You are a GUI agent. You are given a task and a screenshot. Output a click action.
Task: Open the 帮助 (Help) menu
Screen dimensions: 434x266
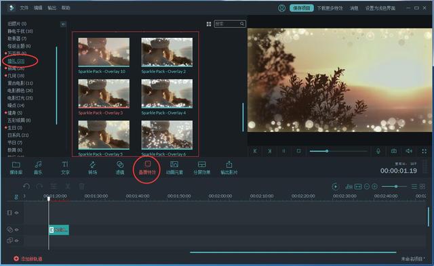[66, 8]
